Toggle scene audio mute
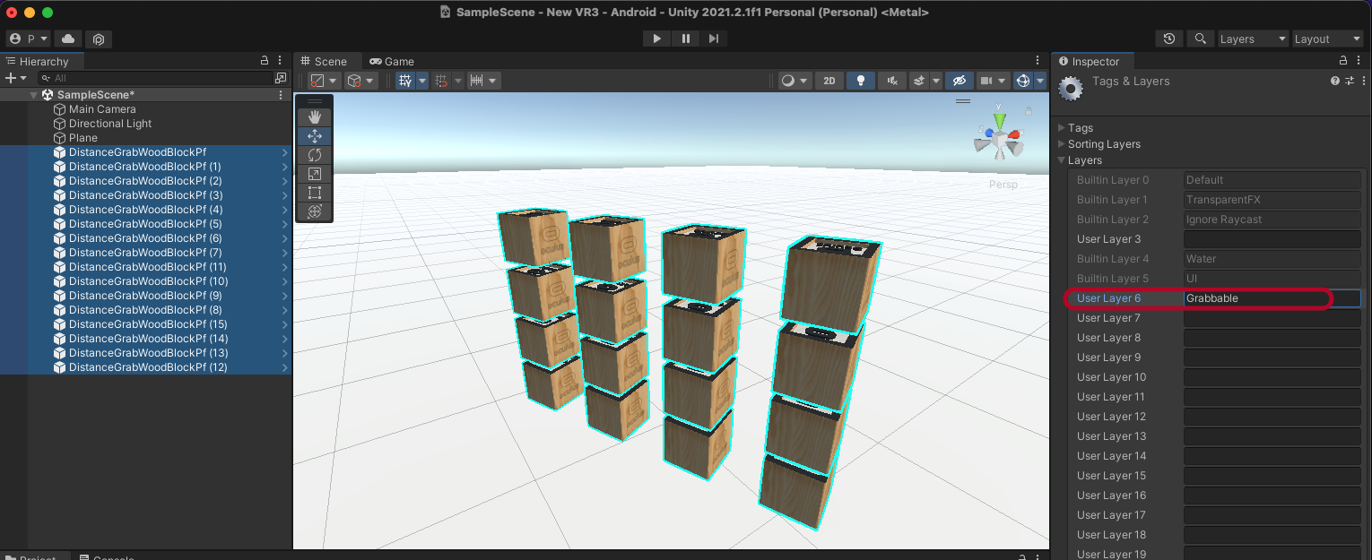 (891, 81)
